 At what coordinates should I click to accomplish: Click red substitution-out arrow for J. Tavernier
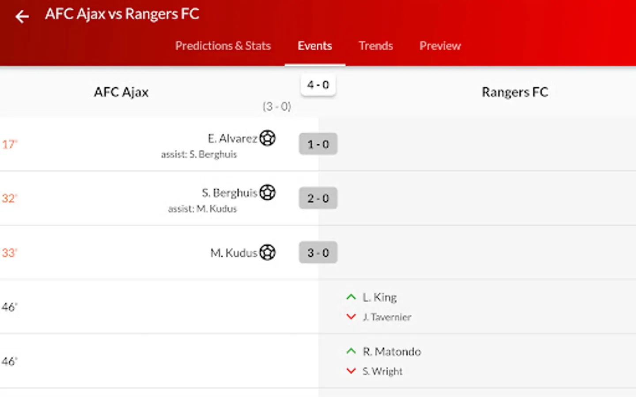351,317
